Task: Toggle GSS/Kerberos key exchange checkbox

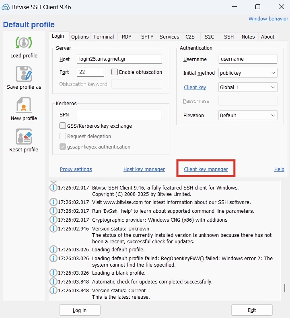Action: [63, 126]
